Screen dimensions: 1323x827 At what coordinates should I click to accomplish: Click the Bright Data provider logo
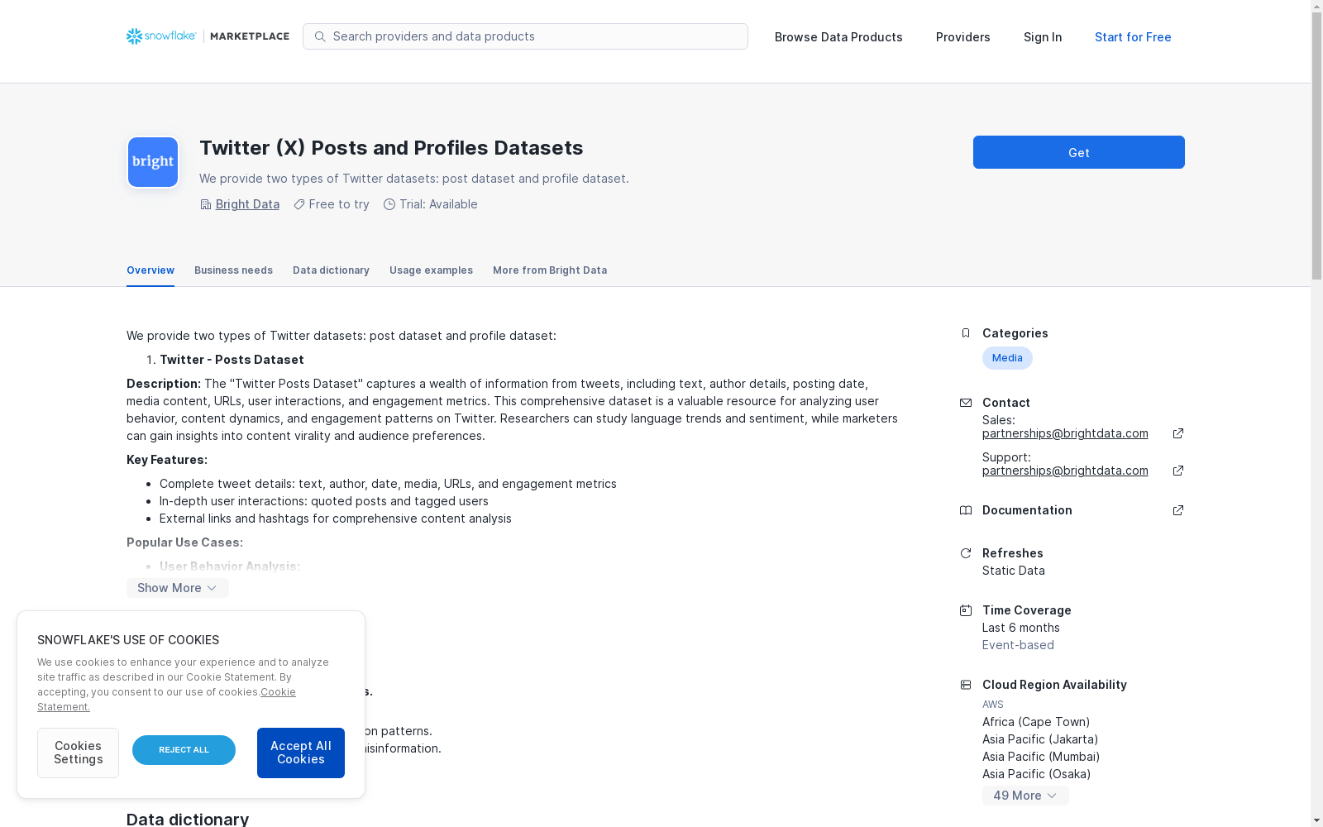[153, 162]
